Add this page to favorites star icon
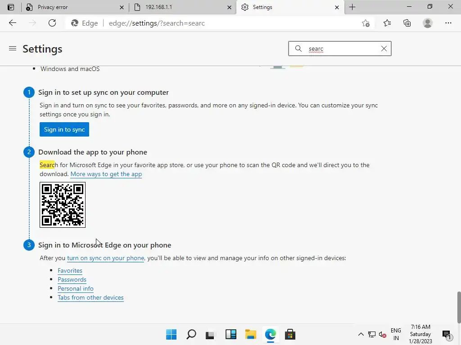 pos(366,23)
